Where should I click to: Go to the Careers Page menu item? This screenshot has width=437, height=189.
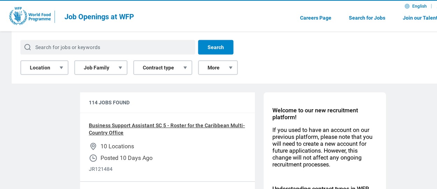(316, 18)
